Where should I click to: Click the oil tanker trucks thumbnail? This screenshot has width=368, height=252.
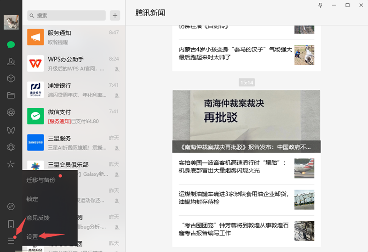304,200
